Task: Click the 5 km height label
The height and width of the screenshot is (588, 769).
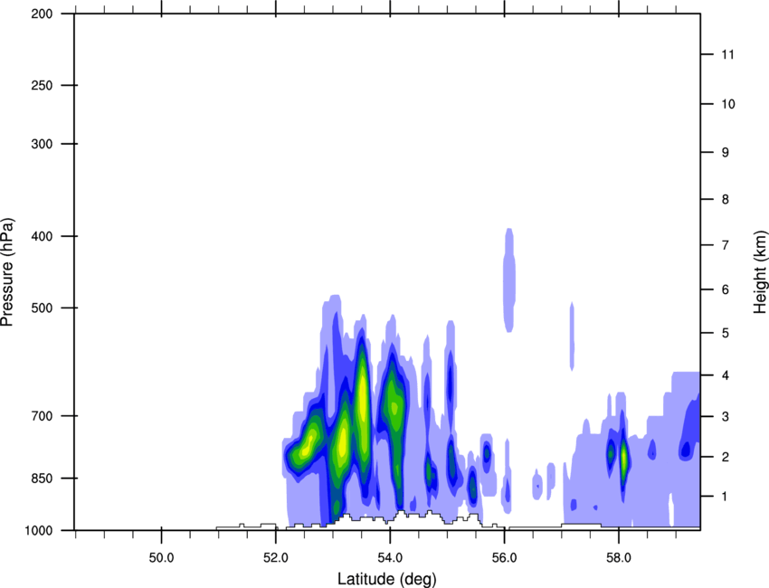Action: click(x=726, y=334)
